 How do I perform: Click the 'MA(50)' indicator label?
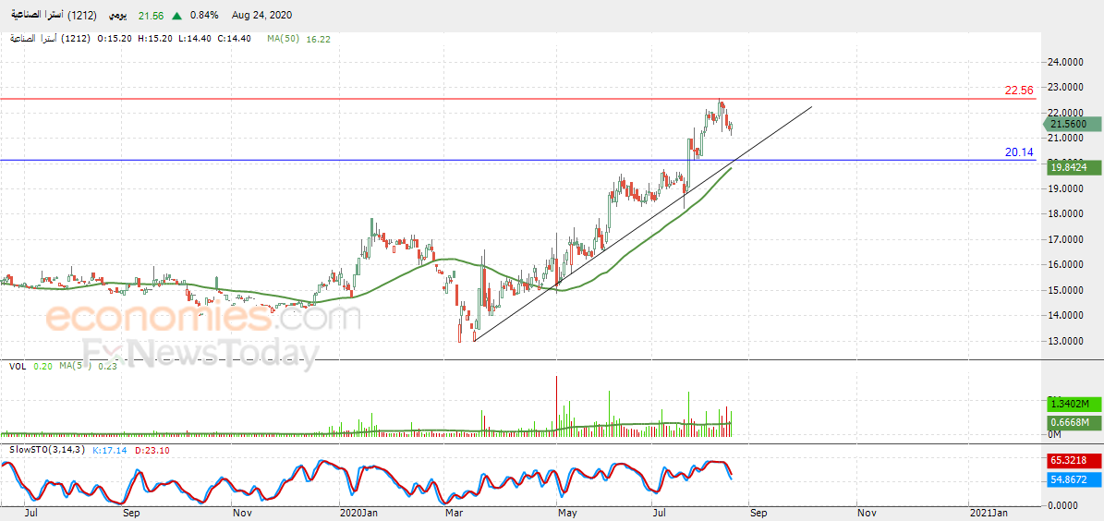[x=283, y=39]
